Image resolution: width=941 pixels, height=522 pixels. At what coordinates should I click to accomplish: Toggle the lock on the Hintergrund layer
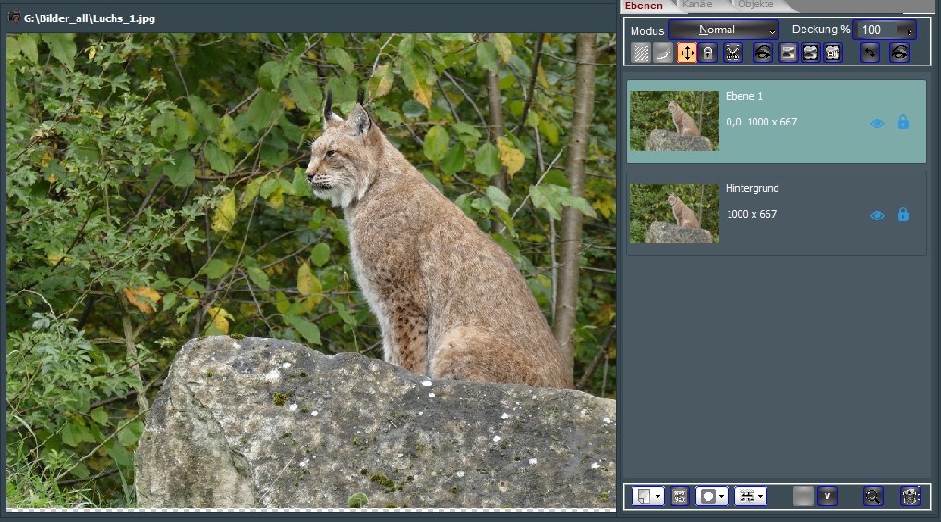[903, 214]
